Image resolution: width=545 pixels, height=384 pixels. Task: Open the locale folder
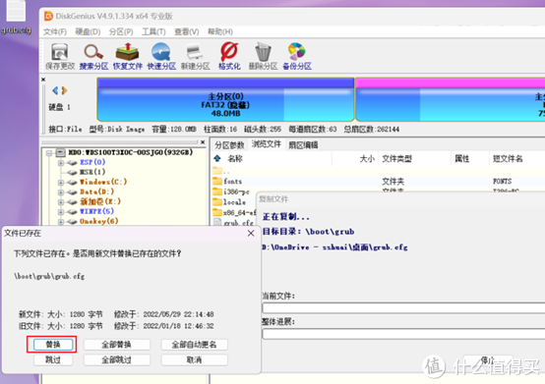[x=229, y=202]
